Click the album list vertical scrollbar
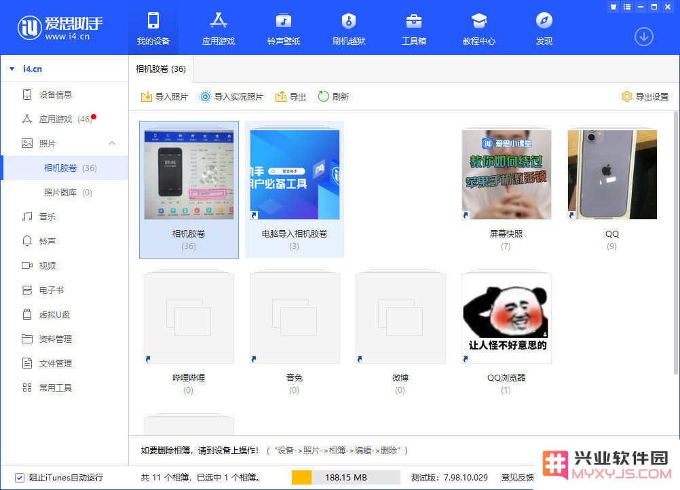 pyautogui.click(x=676, y=243)
